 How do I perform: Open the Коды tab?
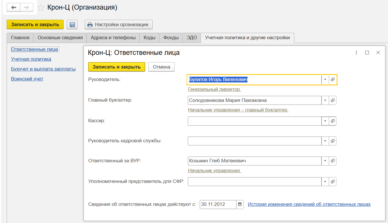pyautogui.click(x=149, y=37)
